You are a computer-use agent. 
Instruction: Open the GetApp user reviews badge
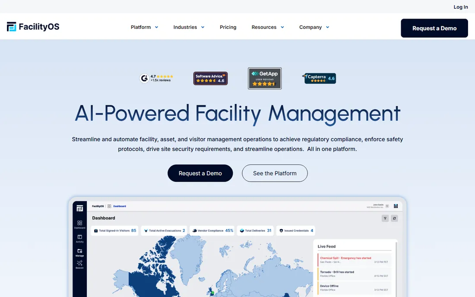click(264, 79)
